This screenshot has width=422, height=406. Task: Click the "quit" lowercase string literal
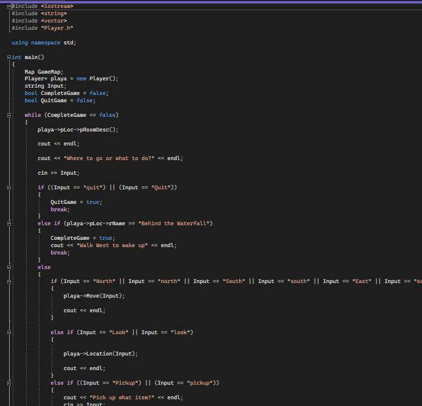click(x=94, y=187)
